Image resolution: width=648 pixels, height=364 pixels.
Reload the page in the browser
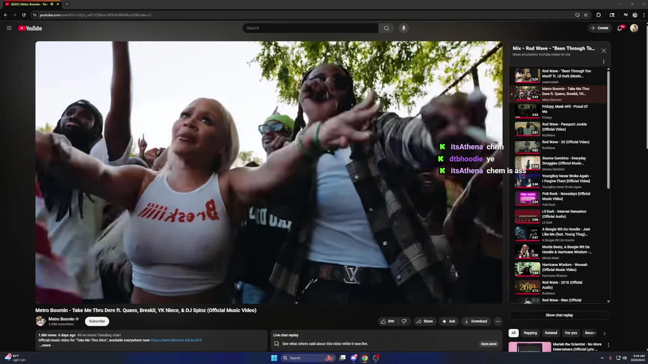23,15
